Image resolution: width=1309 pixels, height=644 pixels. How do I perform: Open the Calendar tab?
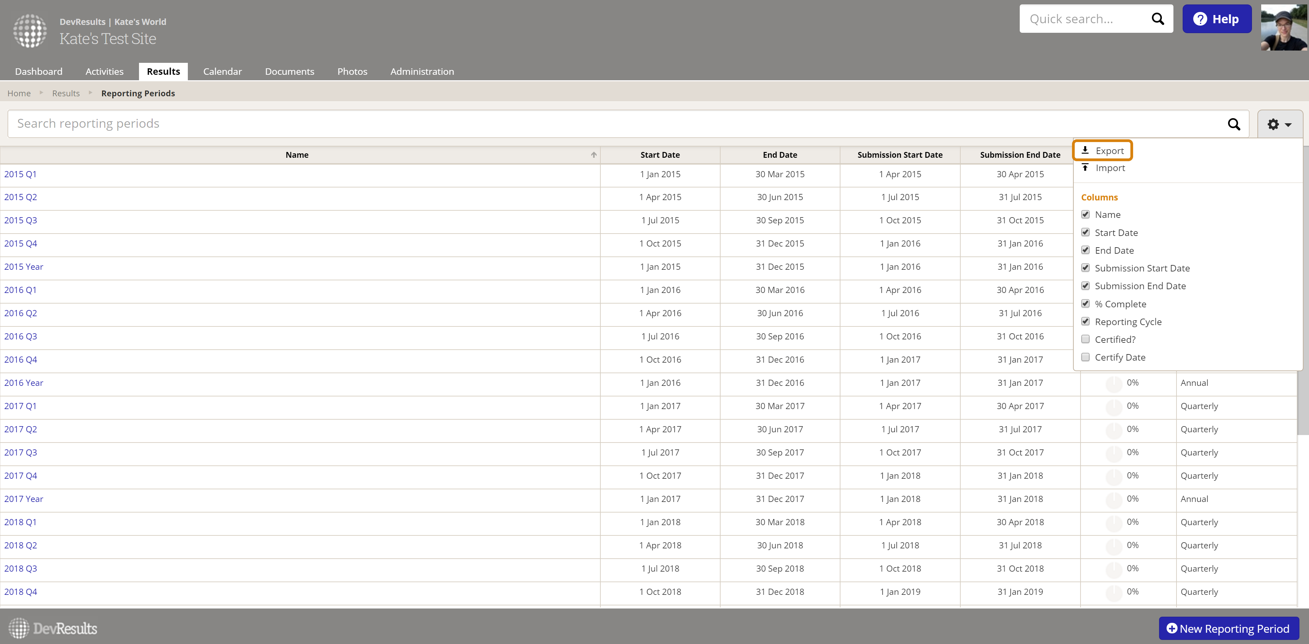point(222,72)
